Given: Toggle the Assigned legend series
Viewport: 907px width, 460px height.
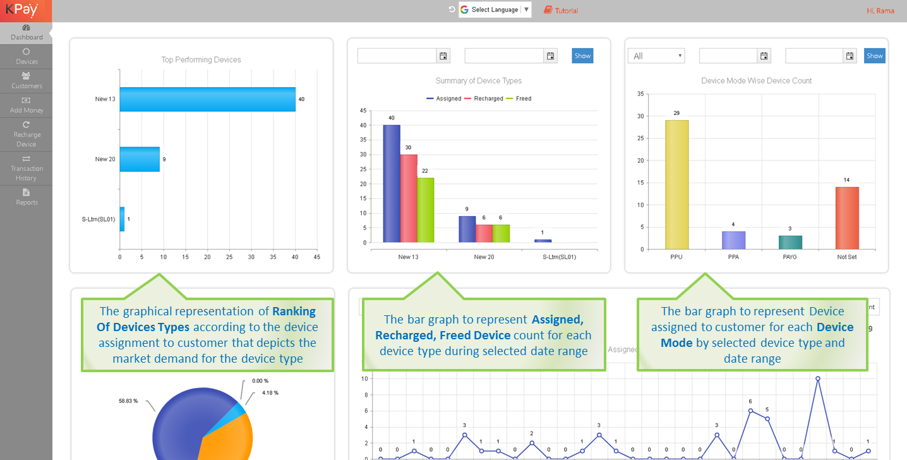Looking at the screenshot, I should click(444, 99).
